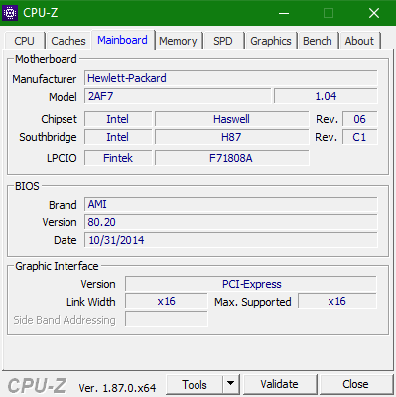Click the PCI-Express version field

tap(251, 284)
